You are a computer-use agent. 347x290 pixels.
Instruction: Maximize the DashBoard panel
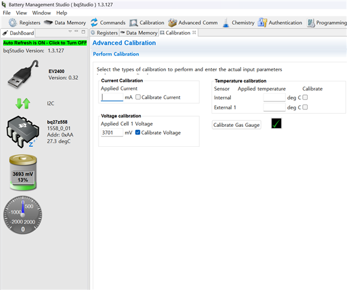[x=83, y=31]
